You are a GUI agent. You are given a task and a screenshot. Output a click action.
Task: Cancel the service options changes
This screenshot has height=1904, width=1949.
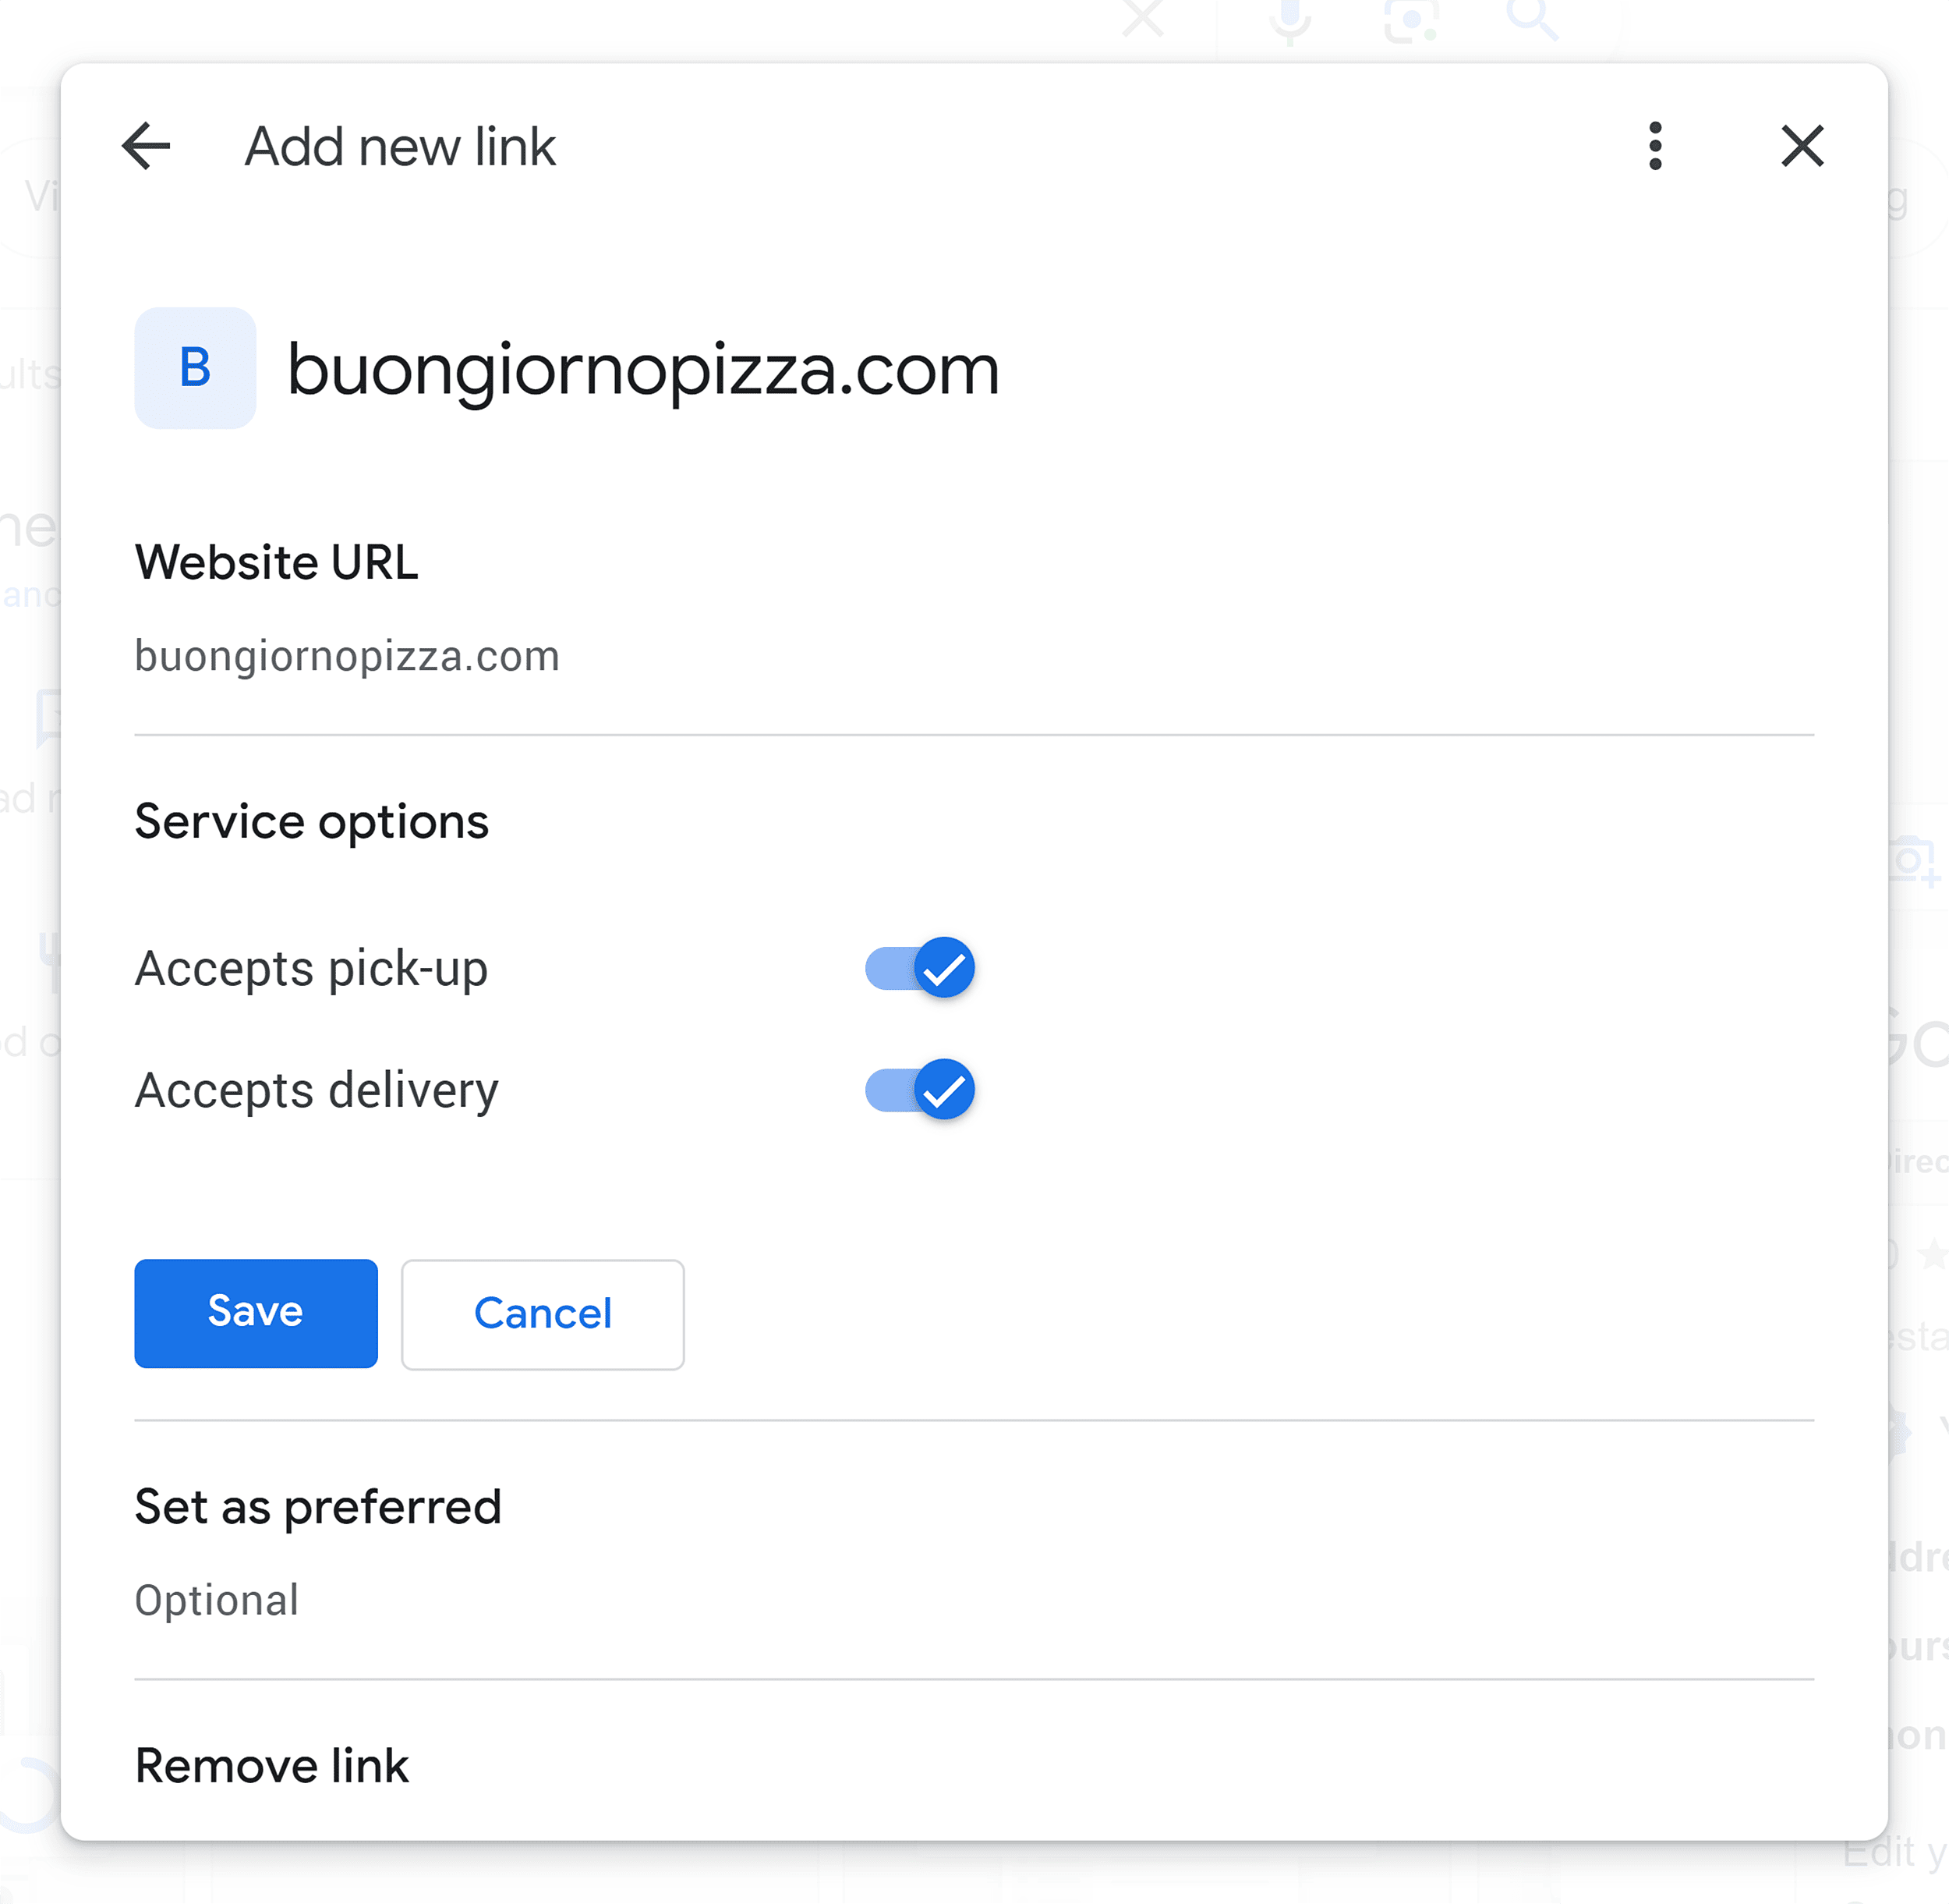543,1314
